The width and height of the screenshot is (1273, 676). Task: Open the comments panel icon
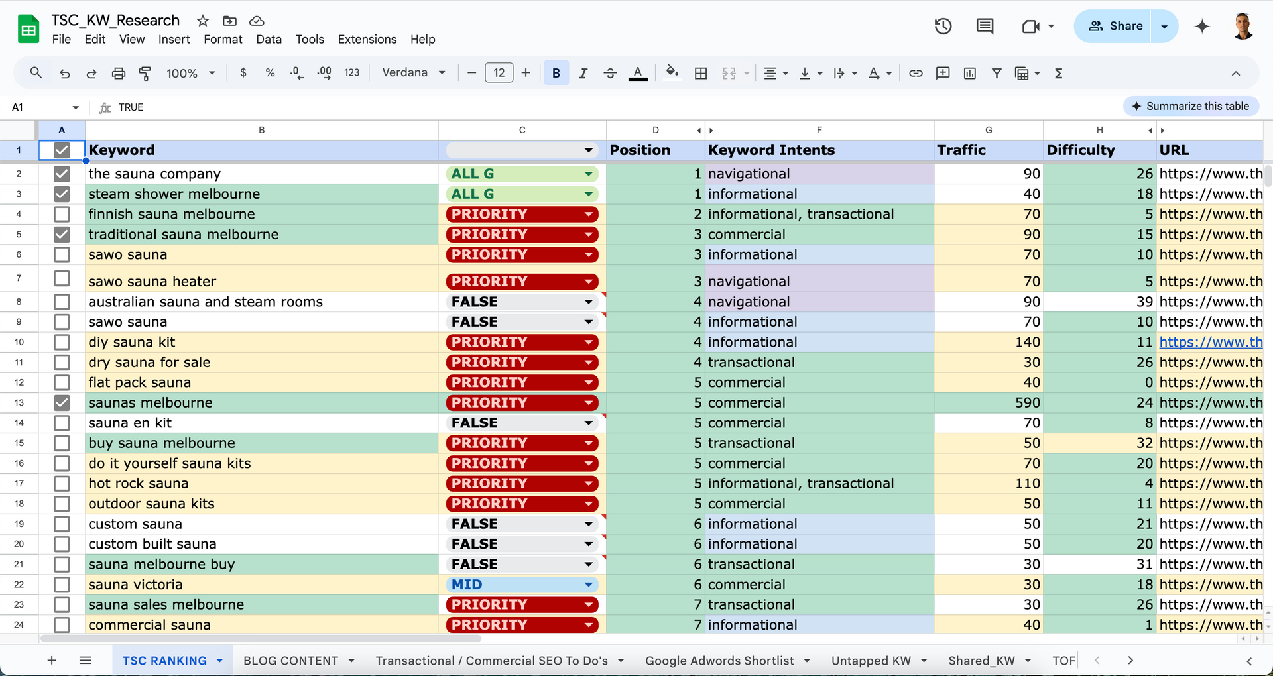click(x=985, y=27)
